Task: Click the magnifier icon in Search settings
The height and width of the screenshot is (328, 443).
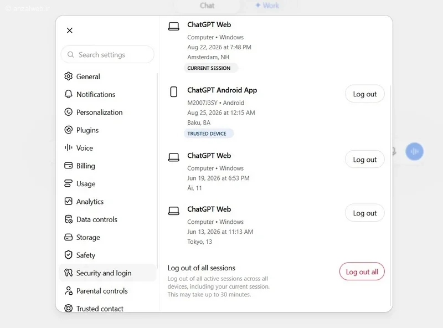Action: [71, 54]
